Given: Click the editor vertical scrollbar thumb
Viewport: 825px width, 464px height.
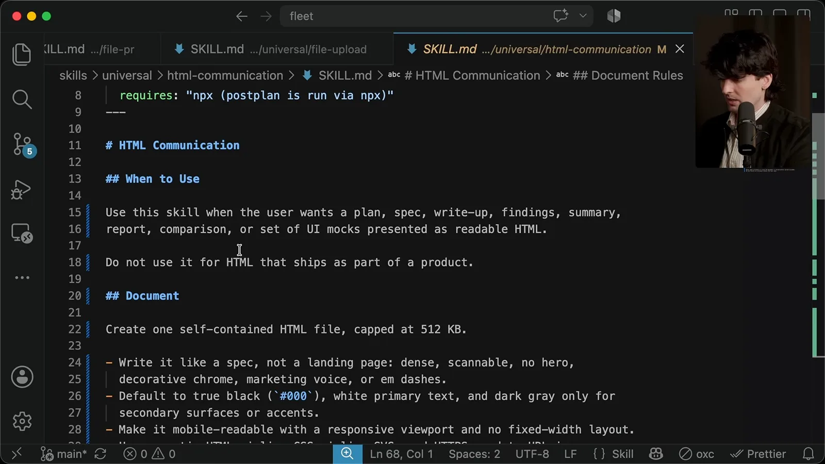Looking at the screenshot, I should tap(818, 156).
